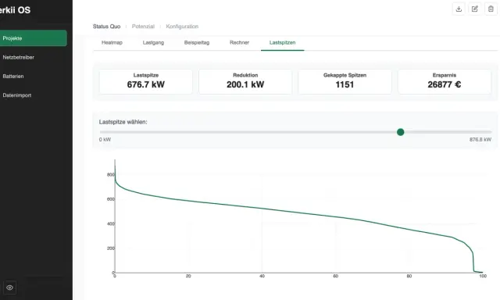Click the Lastspitze slider handle

pyautogui.click(x=401, y=132)
